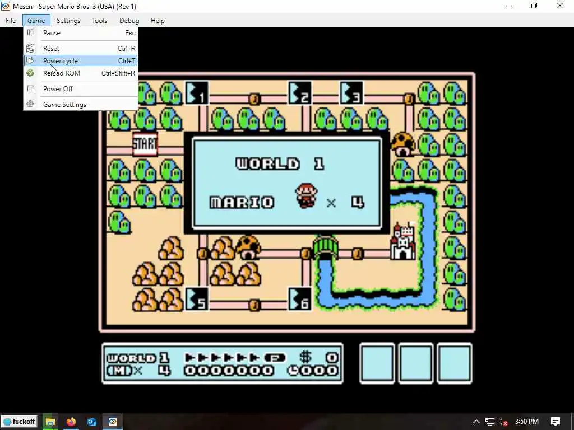Open the Start button on the taskbar
The image size is (574, 430).
[x=20, y=422]
